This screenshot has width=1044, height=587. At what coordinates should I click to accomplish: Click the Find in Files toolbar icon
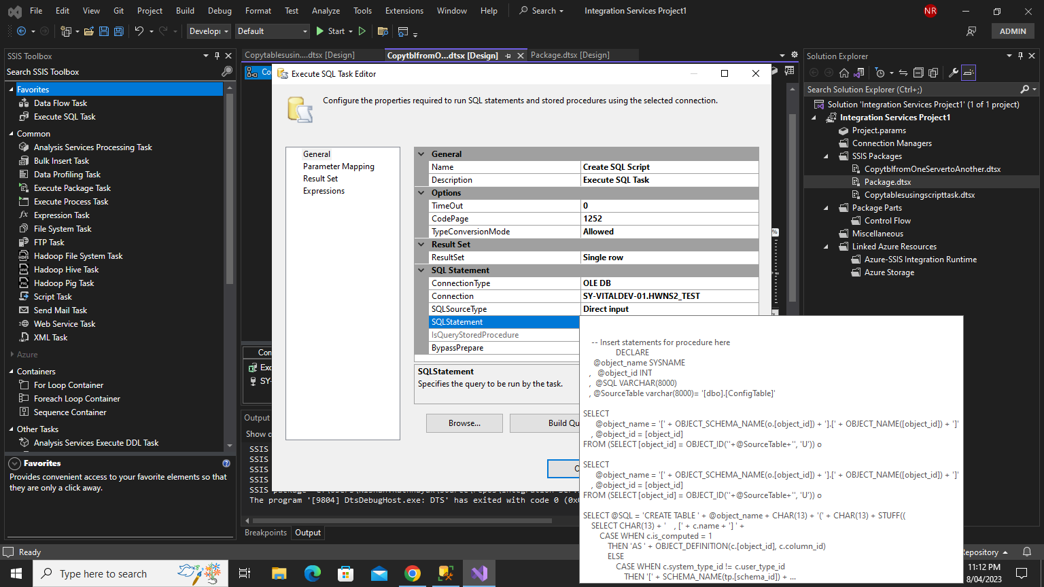pyautogui.click(x=383, y=31)
